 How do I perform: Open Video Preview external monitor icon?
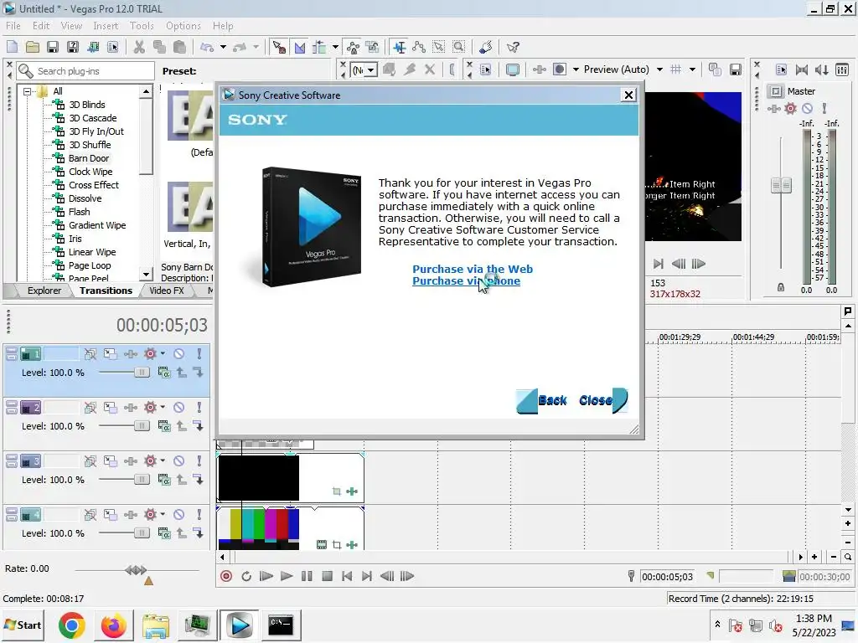tap(513, 69)
